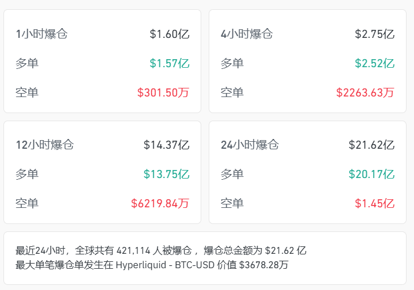Click the green $20.17亿 long amount
Viewport: 414px width, 290px height.
click(x=371, y=174)
